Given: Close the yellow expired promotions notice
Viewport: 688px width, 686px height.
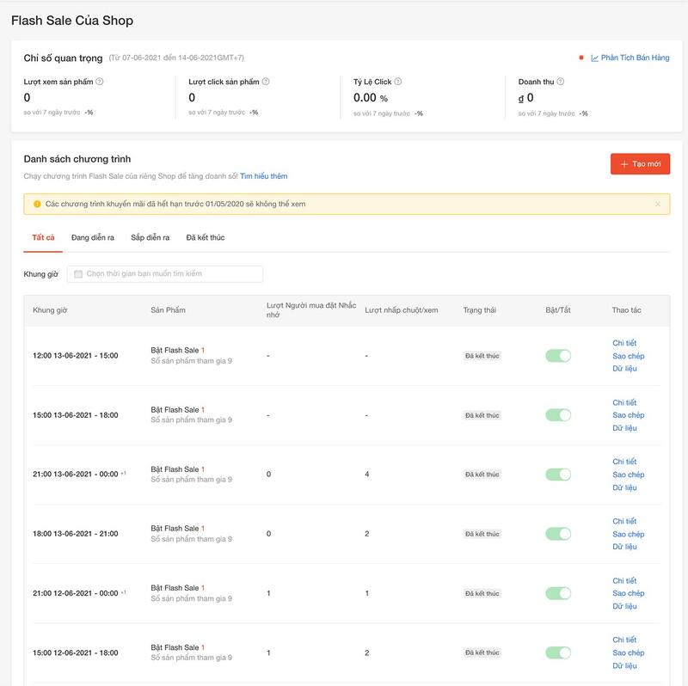Looking at the screenshot, I should click(x=658, y=204).
